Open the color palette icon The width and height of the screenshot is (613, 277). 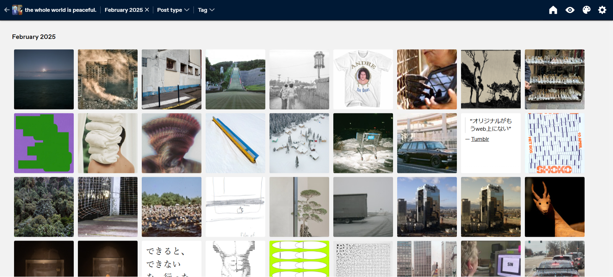click(587, 10)
